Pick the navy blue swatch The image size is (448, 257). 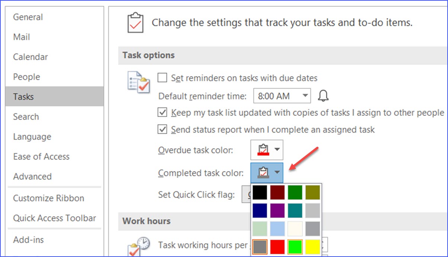260,211
